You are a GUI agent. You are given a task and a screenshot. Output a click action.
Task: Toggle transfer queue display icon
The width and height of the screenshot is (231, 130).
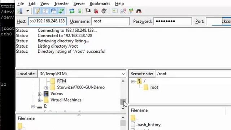61,11
